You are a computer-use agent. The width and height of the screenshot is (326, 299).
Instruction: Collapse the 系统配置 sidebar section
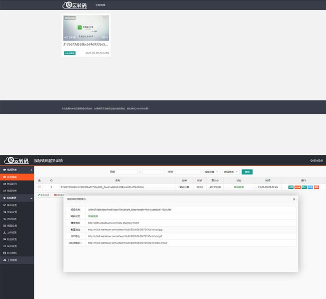tap(31, 198)
